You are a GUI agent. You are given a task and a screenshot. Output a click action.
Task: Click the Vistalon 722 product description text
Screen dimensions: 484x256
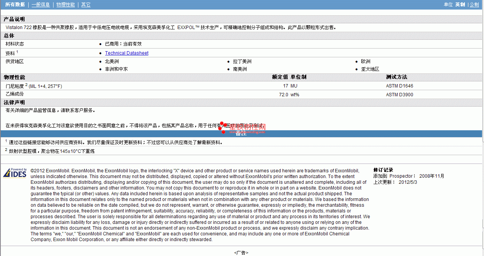coord(171,28)
